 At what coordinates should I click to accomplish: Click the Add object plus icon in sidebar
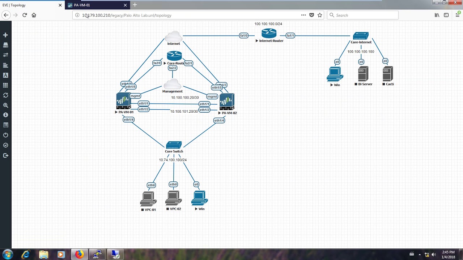(x=5, y=35)
